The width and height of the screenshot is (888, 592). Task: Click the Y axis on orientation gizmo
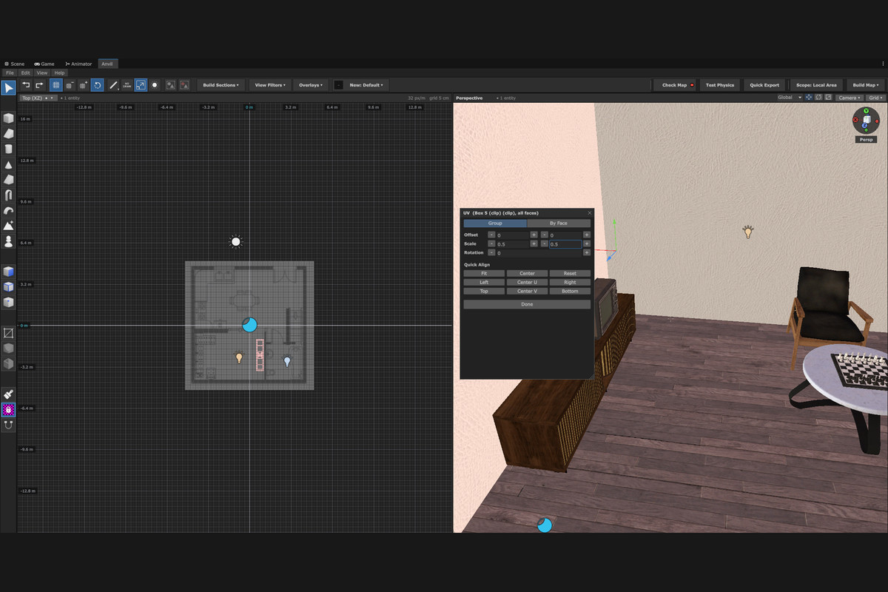tap(866, 111)
